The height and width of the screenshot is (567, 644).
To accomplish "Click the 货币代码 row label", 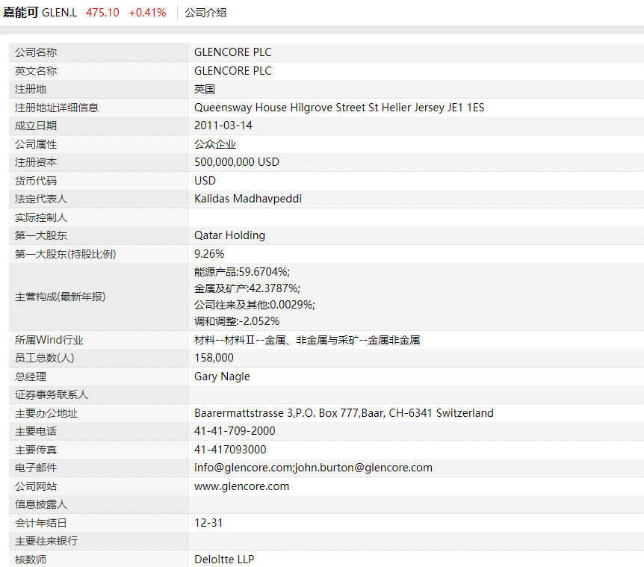I will (36, 181).
